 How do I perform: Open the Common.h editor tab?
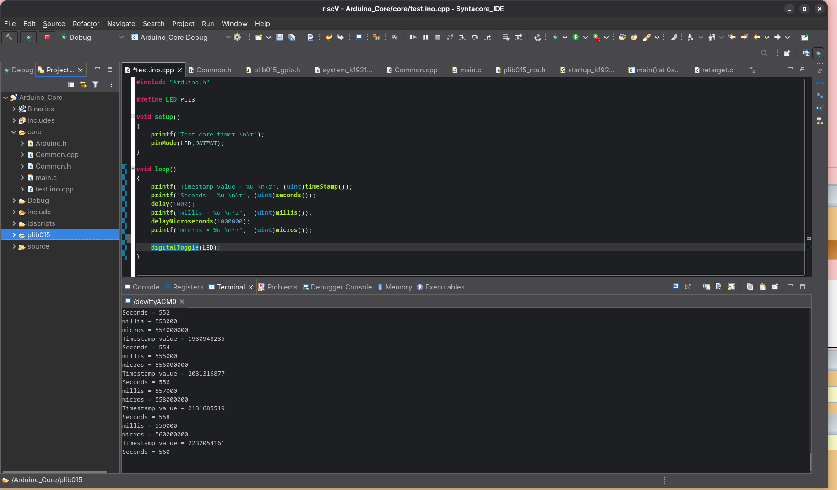point(213,70)
